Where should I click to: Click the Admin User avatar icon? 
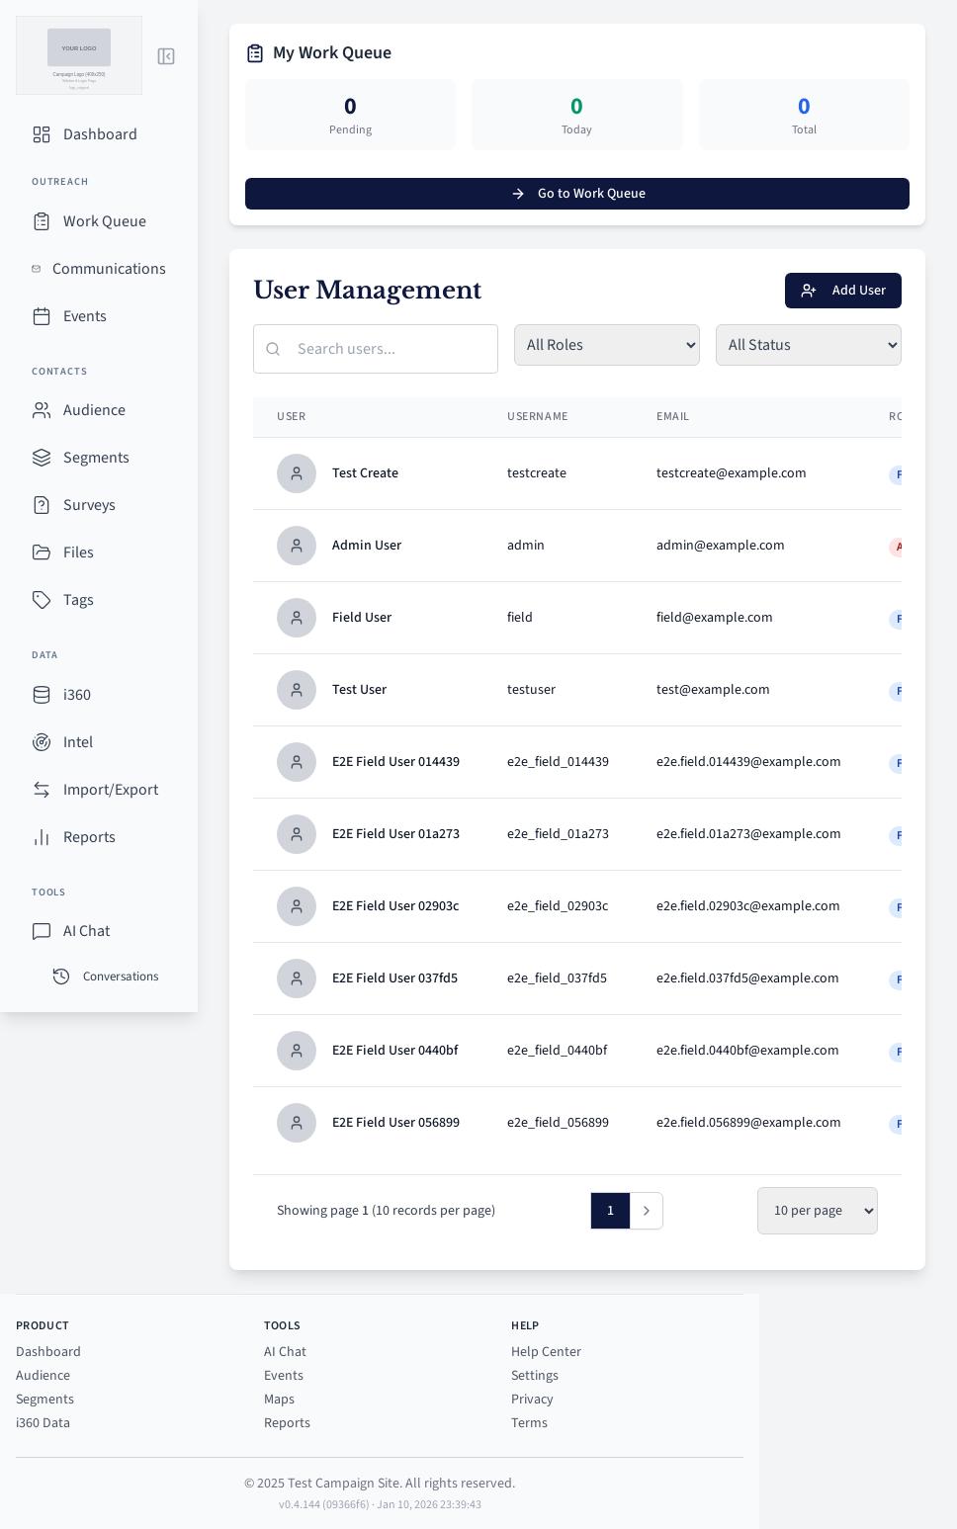(297, 546)
